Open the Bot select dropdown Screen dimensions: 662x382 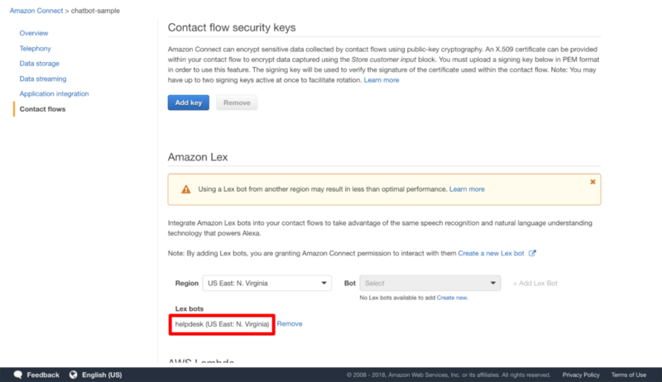click(430, 283)
